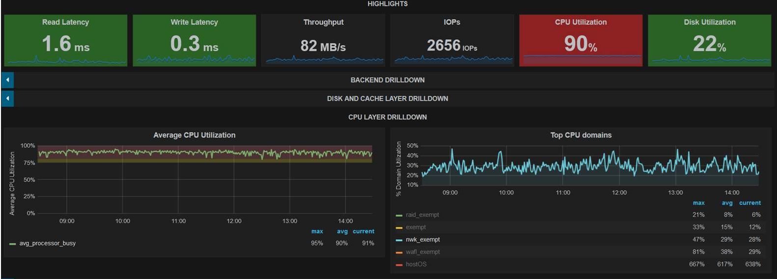777x279 pixels.
Task: Sort Average CPU legend by max
Action: pyautogui.click(x=317, y=231)
